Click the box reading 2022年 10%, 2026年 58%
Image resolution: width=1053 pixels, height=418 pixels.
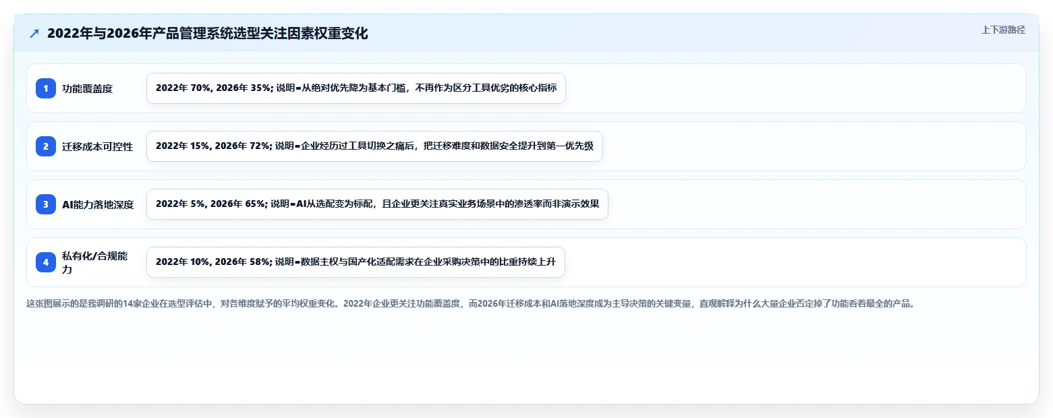click(x=355, y=262)
